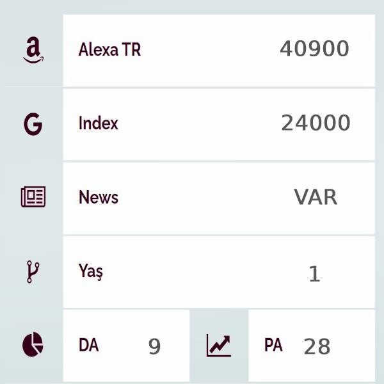384x384 pixels.
Task: Select the DA label
Action: [89, 345]
